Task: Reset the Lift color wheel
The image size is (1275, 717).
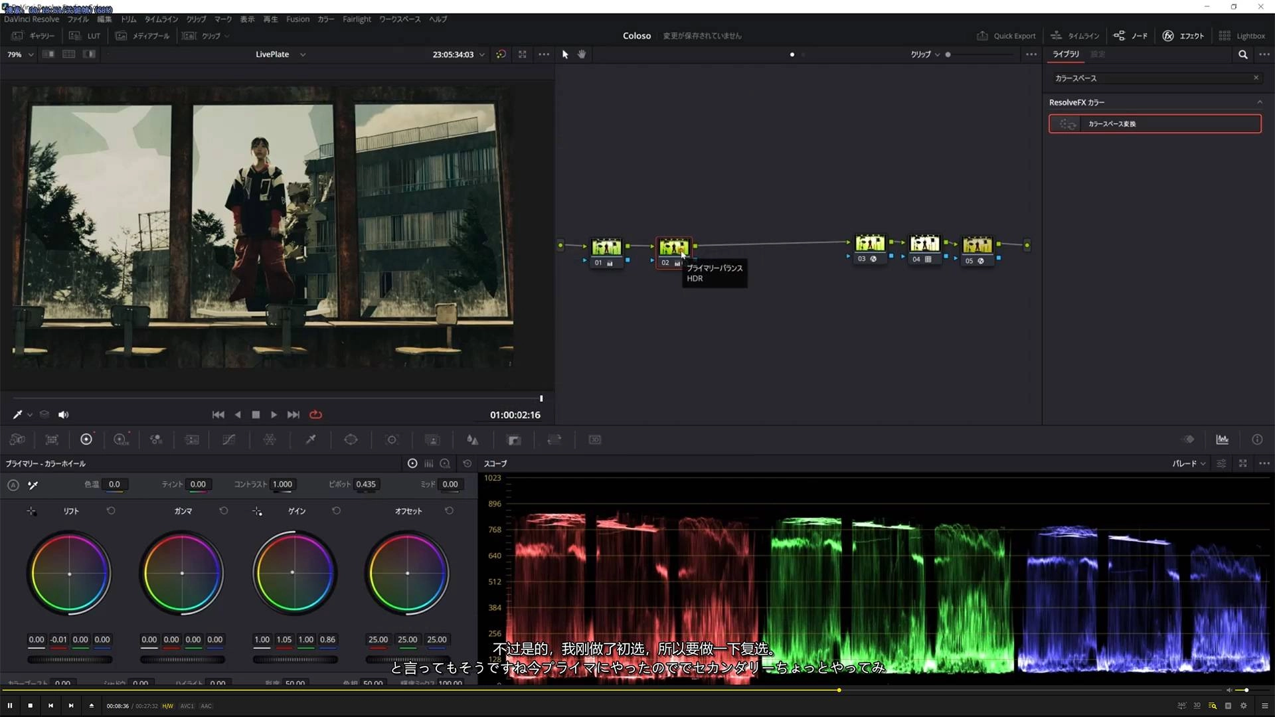Action: 111,511
